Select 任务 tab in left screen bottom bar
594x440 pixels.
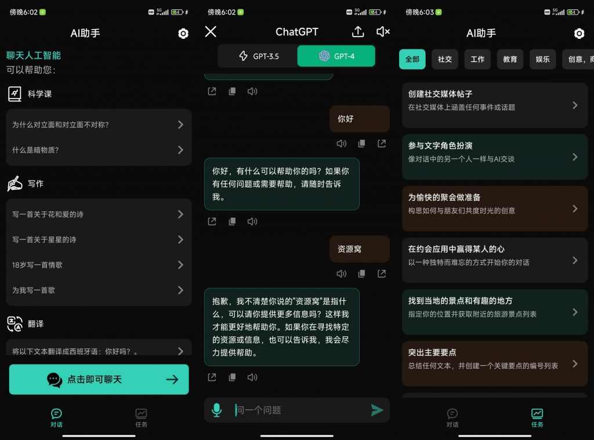coord(142,418)
